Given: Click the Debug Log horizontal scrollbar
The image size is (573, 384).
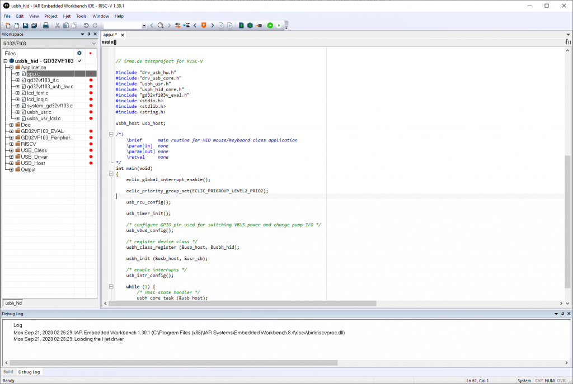Looking at the screenshot, I should (173, 363).
